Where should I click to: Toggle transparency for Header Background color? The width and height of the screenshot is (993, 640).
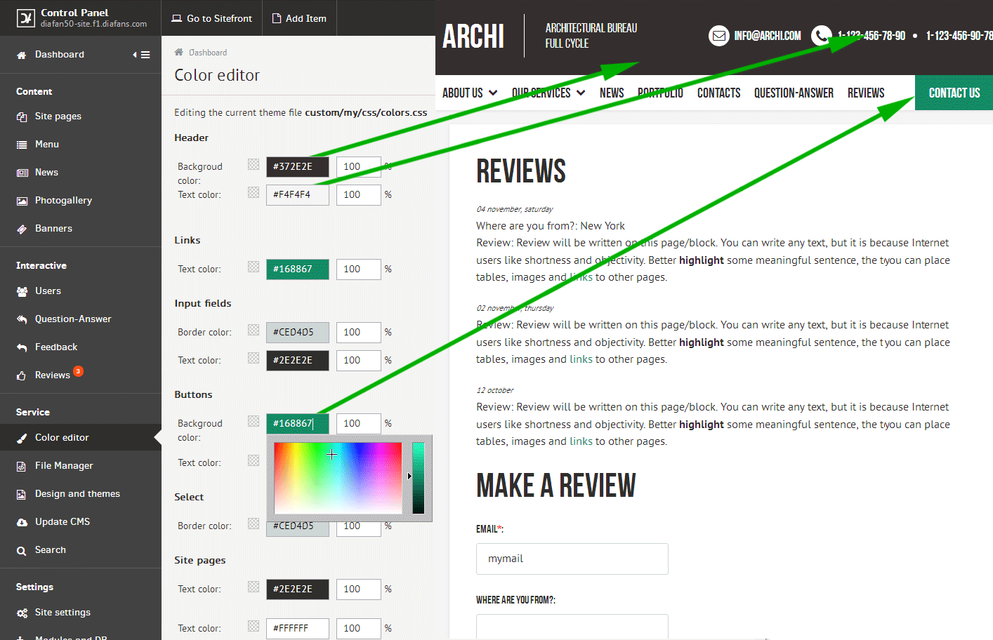[x=254, y=164]
